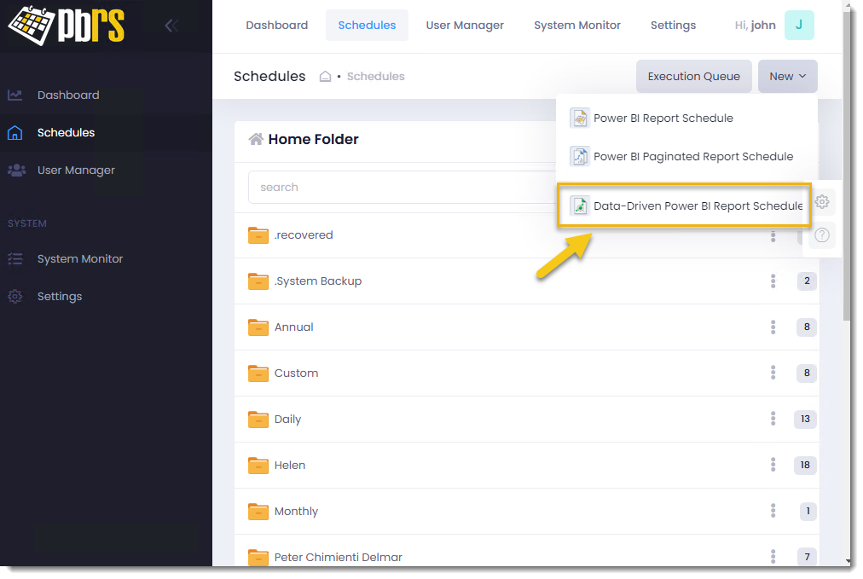This screenshot has width=863, height=579.
Task: Click the User Manager people icon
Action: tap(16, 170)
